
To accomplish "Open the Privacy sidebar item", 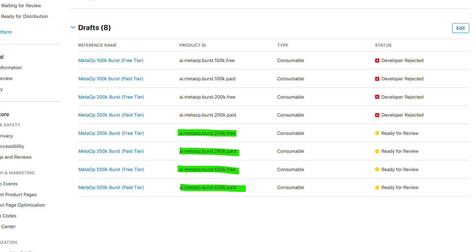I will (7, 136).
